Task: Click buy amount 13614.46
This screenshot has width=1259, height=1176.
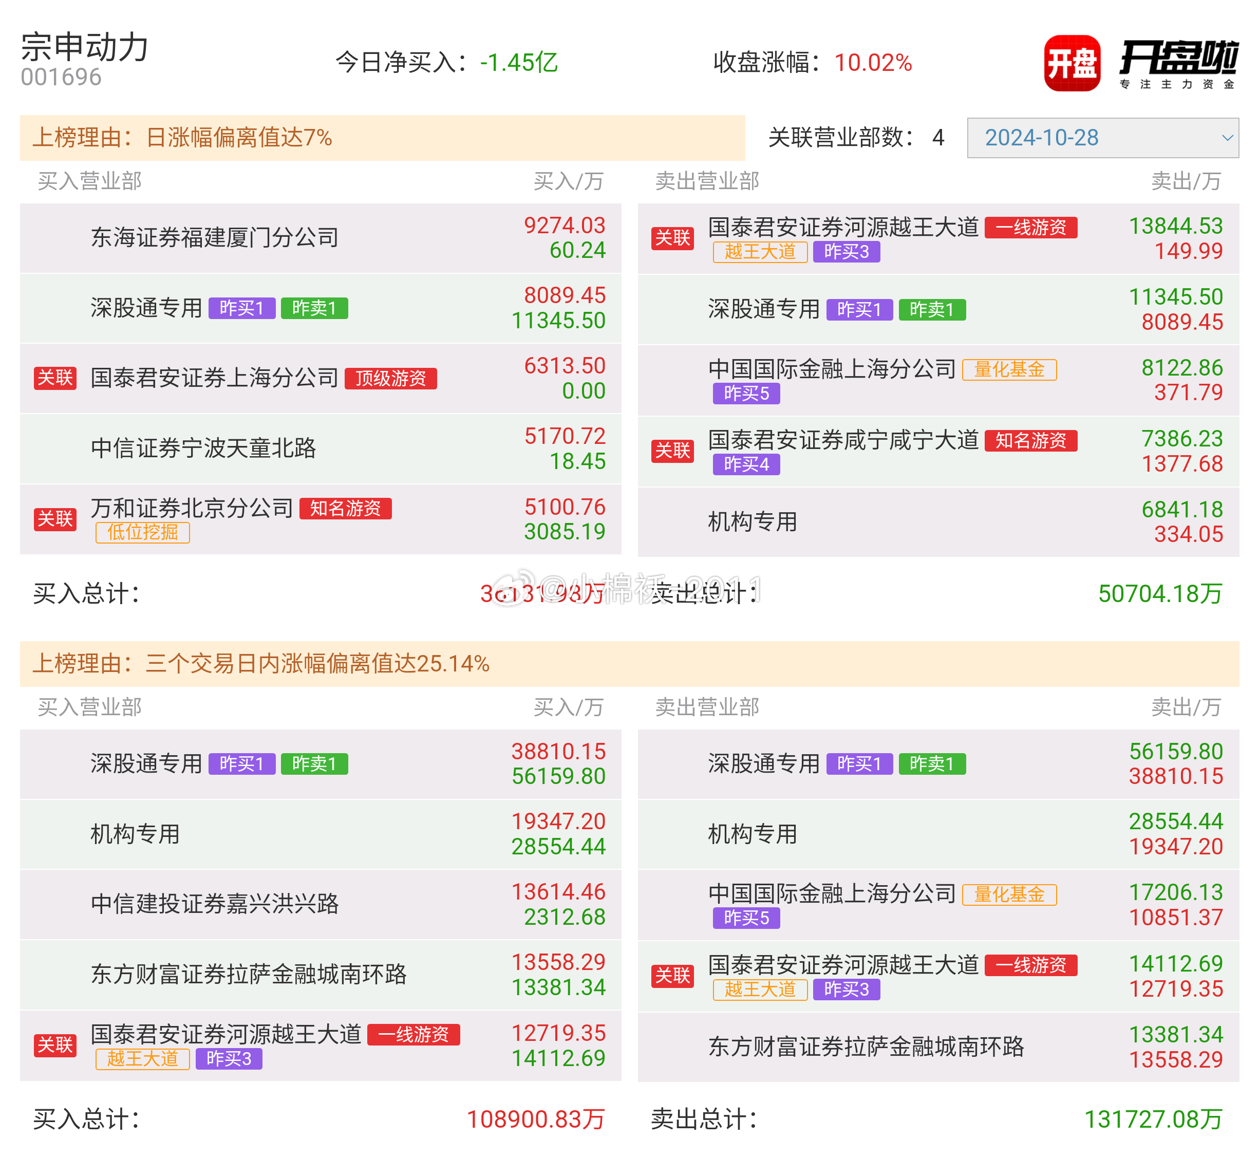Action: coord(558,892)
